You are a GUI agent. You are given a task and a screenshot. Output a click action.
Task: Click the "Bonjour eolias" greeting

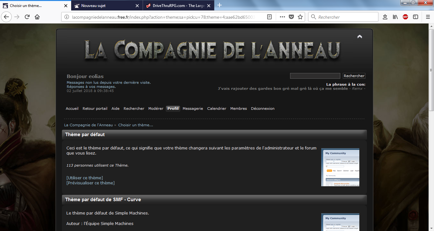[85, 76]
